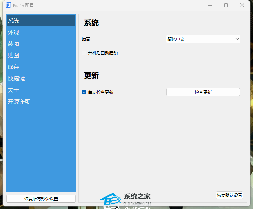This screenshot has width=253, height=209.
Task: Click the PixPin app icon in title bar
Action: [x=8, y=5]
